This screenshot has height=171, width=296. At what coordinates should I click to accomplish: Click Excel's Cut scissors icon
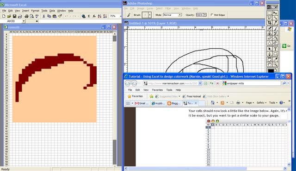pyautogui.click(x=43, y=16)
